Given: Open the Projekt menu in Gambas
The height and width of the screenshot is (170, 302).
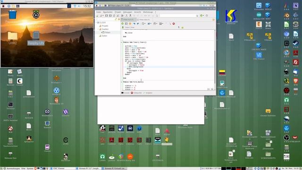Looking at the screenshot, I should tap(117, 12).
